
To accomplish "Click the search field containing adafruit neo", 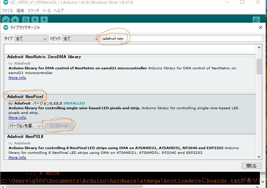I will (x=182, y=39).
